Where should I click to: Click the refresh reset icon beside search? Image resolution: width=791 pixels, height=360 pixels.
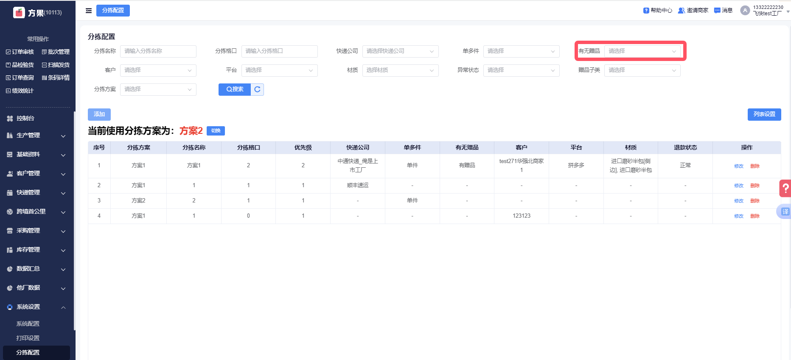pyautogui.click(x=257, y=89)
